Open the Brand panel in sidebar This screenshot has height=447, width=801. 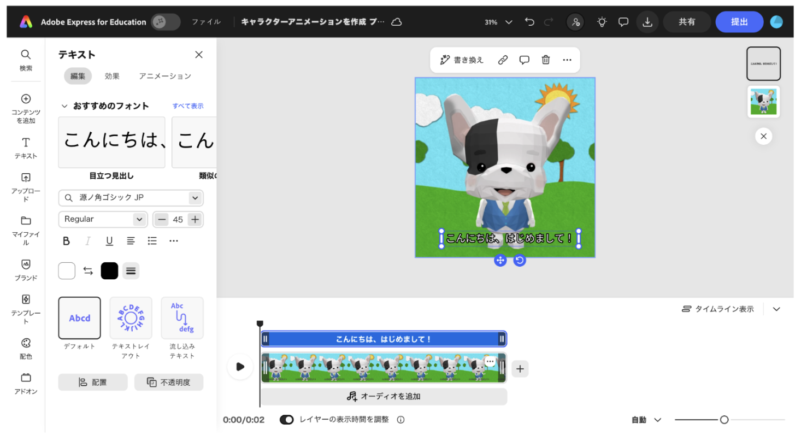[x=26, y=270]
